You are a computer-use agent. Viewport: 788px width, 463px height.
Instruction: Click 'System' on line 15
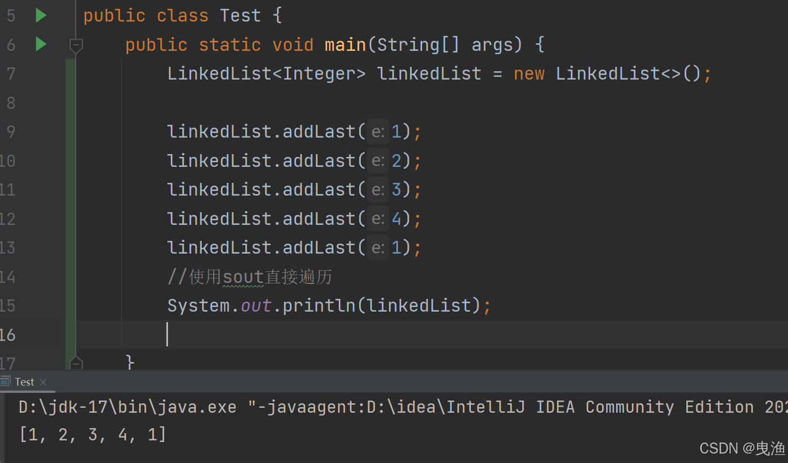[x=198, y=306]
